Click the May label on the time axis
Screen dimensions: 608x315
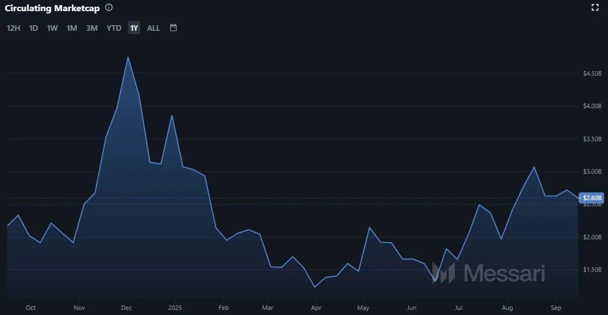click(363, 308)
